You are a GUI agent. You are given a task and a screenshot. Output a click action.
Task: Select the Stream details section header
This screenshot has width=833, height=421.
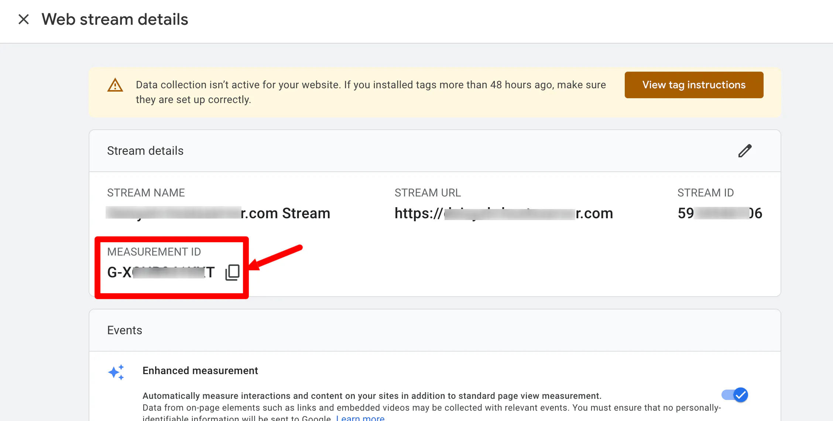coord(145,151)
